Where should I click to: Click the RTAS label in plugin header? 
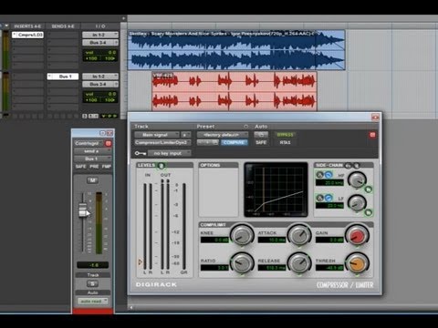pos(285,142)
